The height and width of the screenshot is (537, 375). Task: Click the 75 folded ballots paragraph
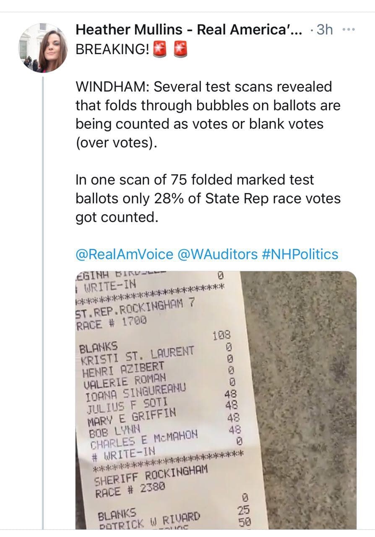click(207, 198)
